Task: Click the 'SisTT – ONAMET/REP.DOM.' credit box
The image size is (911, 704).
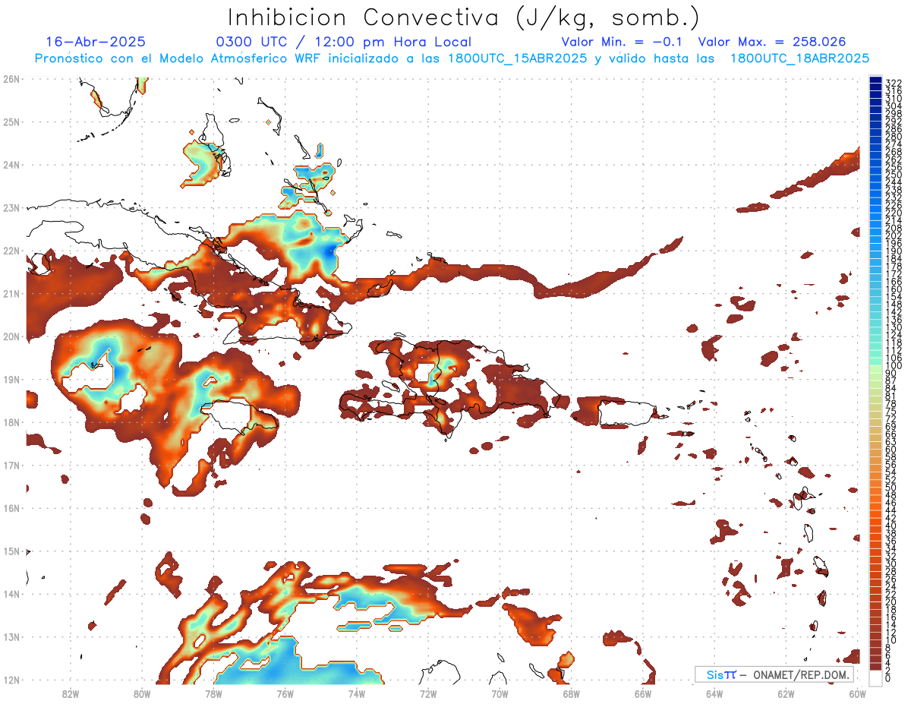Action: 774,674
